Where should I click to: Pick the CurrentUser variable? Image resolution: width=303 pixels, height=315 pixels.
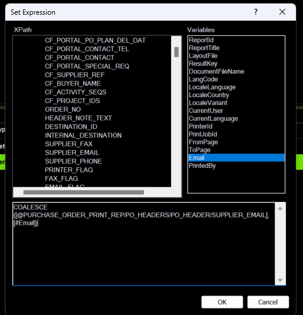pyautogui.click(x=236, y=111)
